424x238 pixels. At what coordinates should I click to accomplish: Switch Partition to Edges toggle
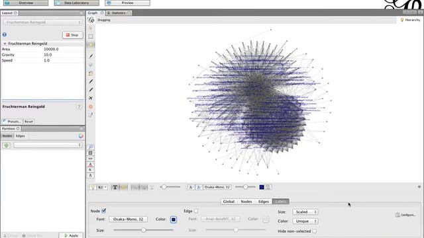pos(21,136)
